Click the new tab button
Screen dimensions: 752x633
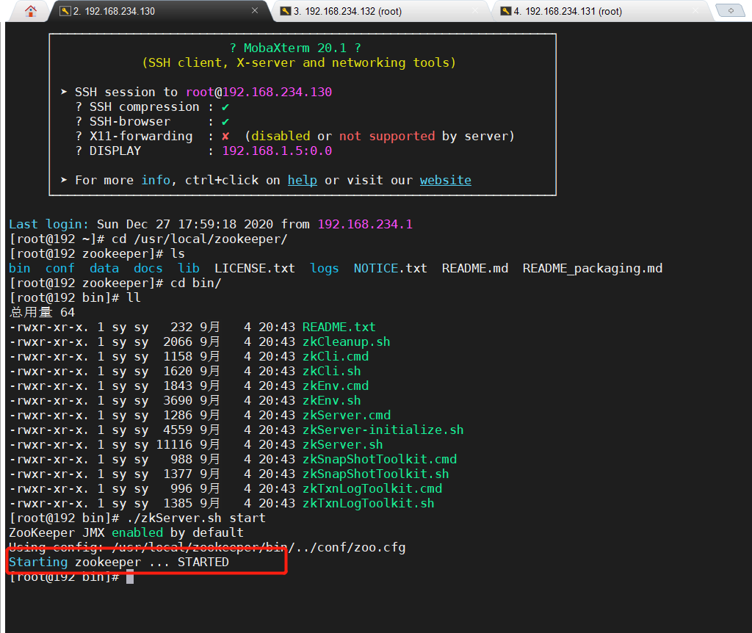point(730,10)
